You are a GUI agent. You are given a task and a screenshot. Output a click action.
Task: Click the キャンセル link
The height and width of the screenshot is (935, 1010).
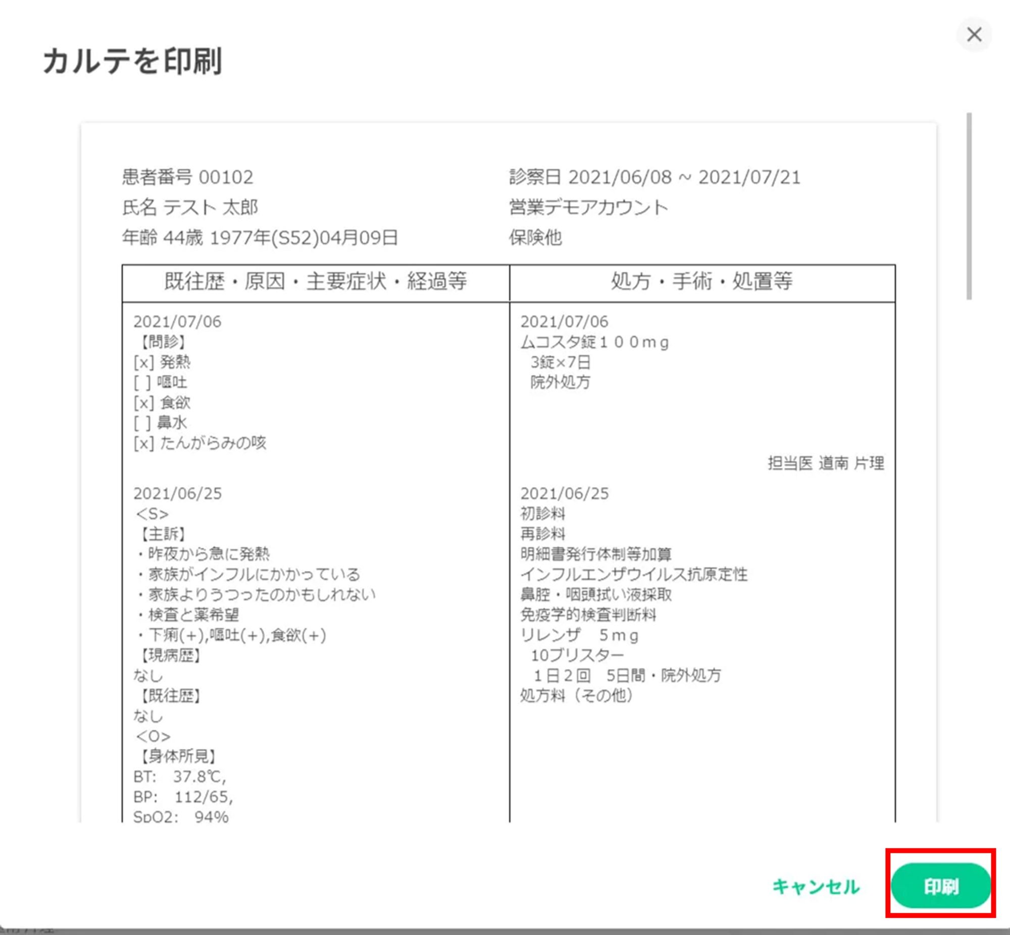point(816,887)
